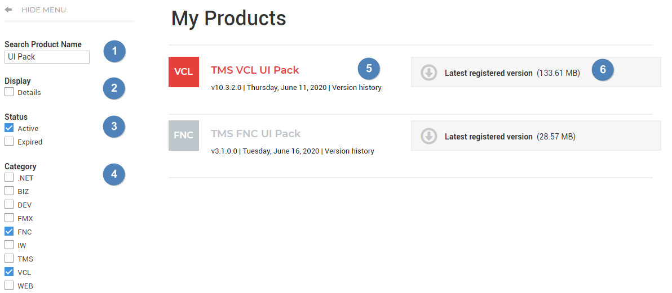Image resolution: width=672 pixels, height=293 pixels.
Task: Tick the .NET category checkbox
Action: (x=9, y=178)
